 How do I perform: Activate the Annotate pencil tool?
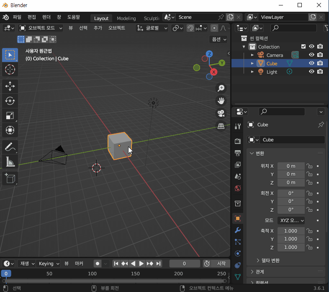[x=10, y=147]
